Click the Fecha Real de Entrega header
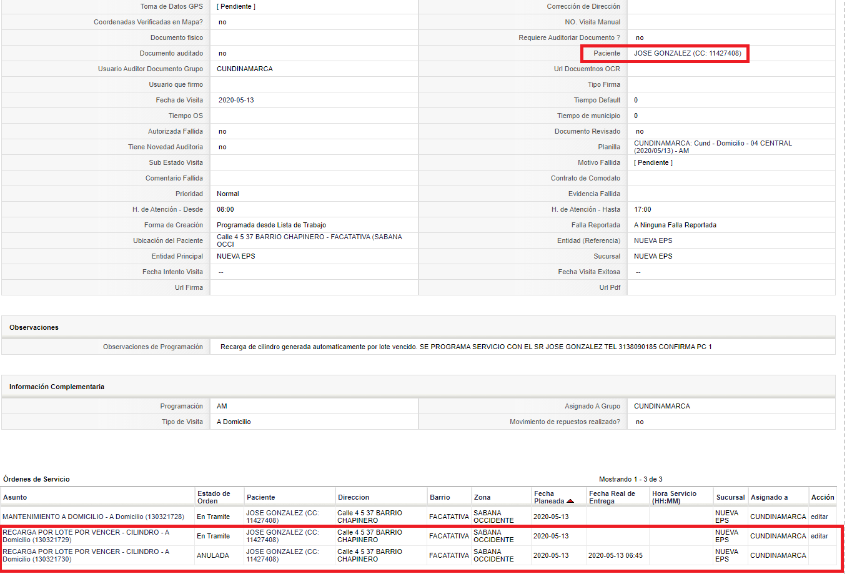The width and height of the screenshot is (847, 574). 612,497
